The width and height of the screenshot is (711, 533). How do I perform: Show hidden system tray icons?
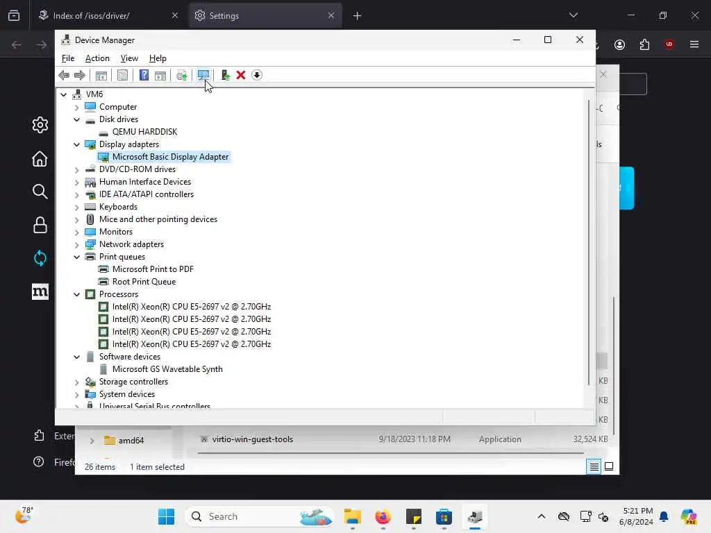(542, 516)
